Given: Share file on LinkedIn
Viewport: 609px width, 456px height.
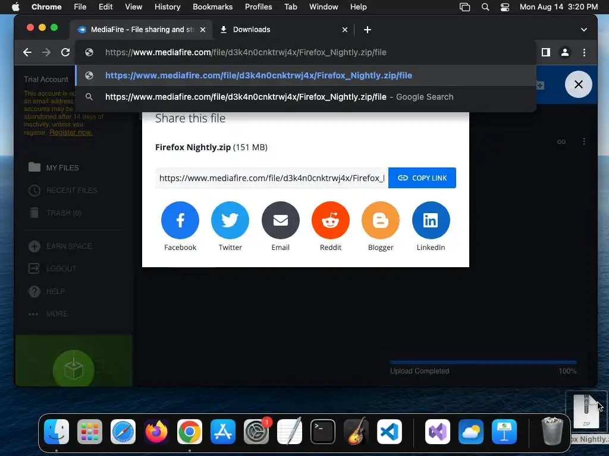Looking at the screenshot, I should [x=431, y=220].
